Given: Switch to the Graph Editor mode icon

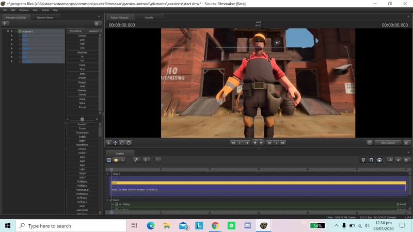Looking at the screenshot, I should pos(123,160).
